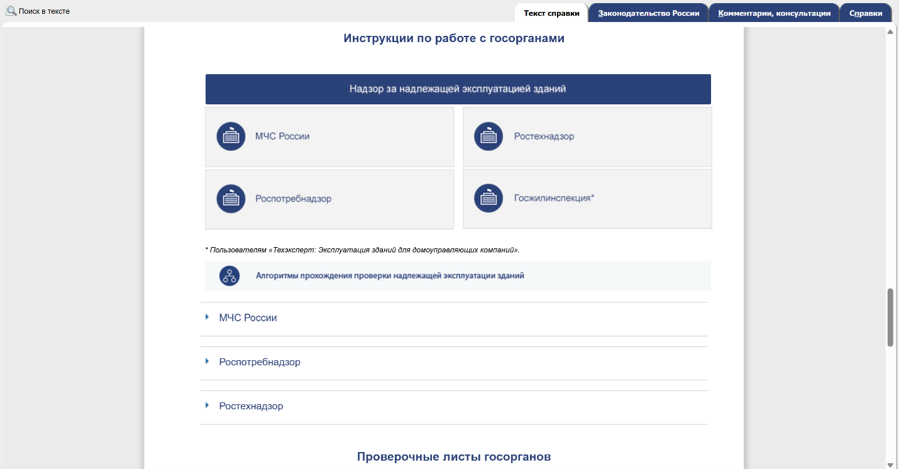Select the Справки tab
Viewport: 899px width, 469px height.
865,13
